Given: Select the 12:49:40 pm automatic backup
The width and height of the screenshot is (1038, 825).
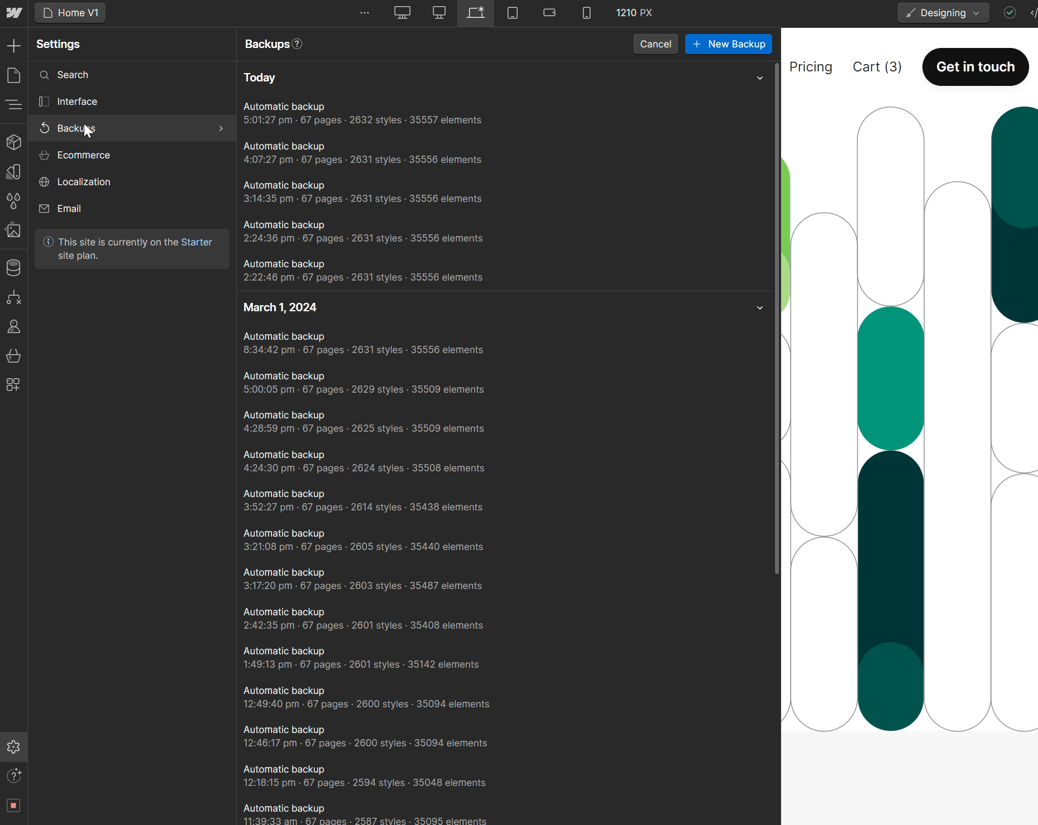Looking at the screenshot, I should tap(505, 697).
